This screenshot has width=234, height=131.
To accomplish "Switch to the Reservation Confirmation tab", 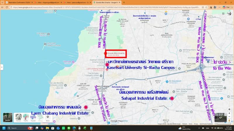I will [x=19, y=3].
